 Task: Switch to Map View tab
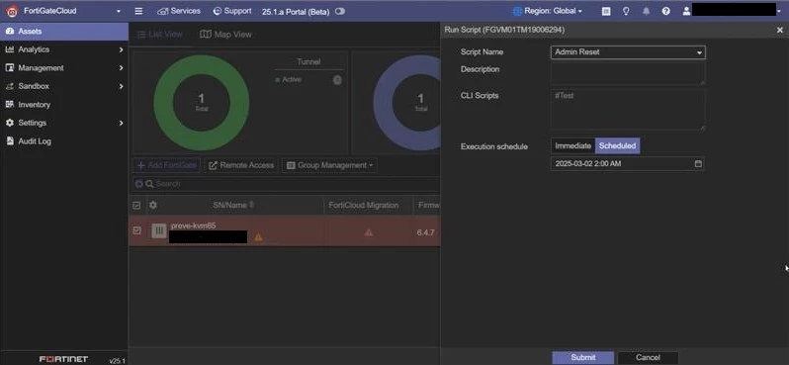click(x=225, y=35)
